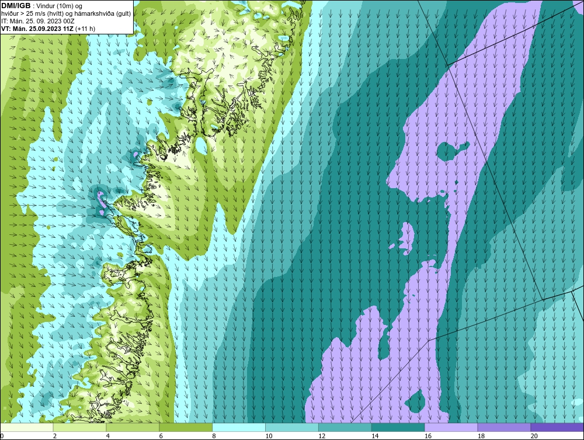Click the legend tick label 14
This screenshot has height=440, width=584.
coord(375,436)
